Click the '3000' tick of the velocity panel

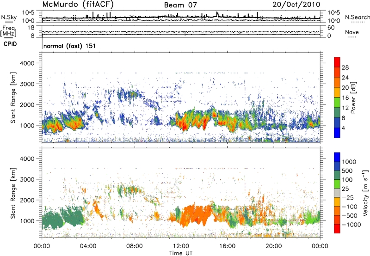tap(27, 179)
